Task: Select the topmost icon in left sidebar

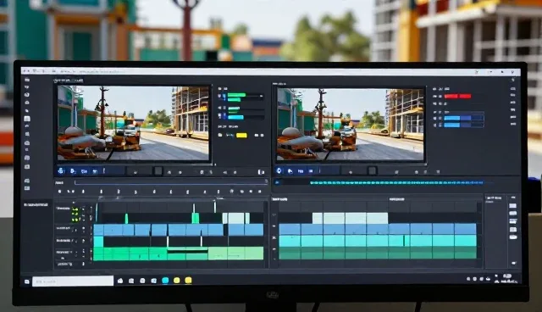Action: pyautogui.click(x=27, y=80)
